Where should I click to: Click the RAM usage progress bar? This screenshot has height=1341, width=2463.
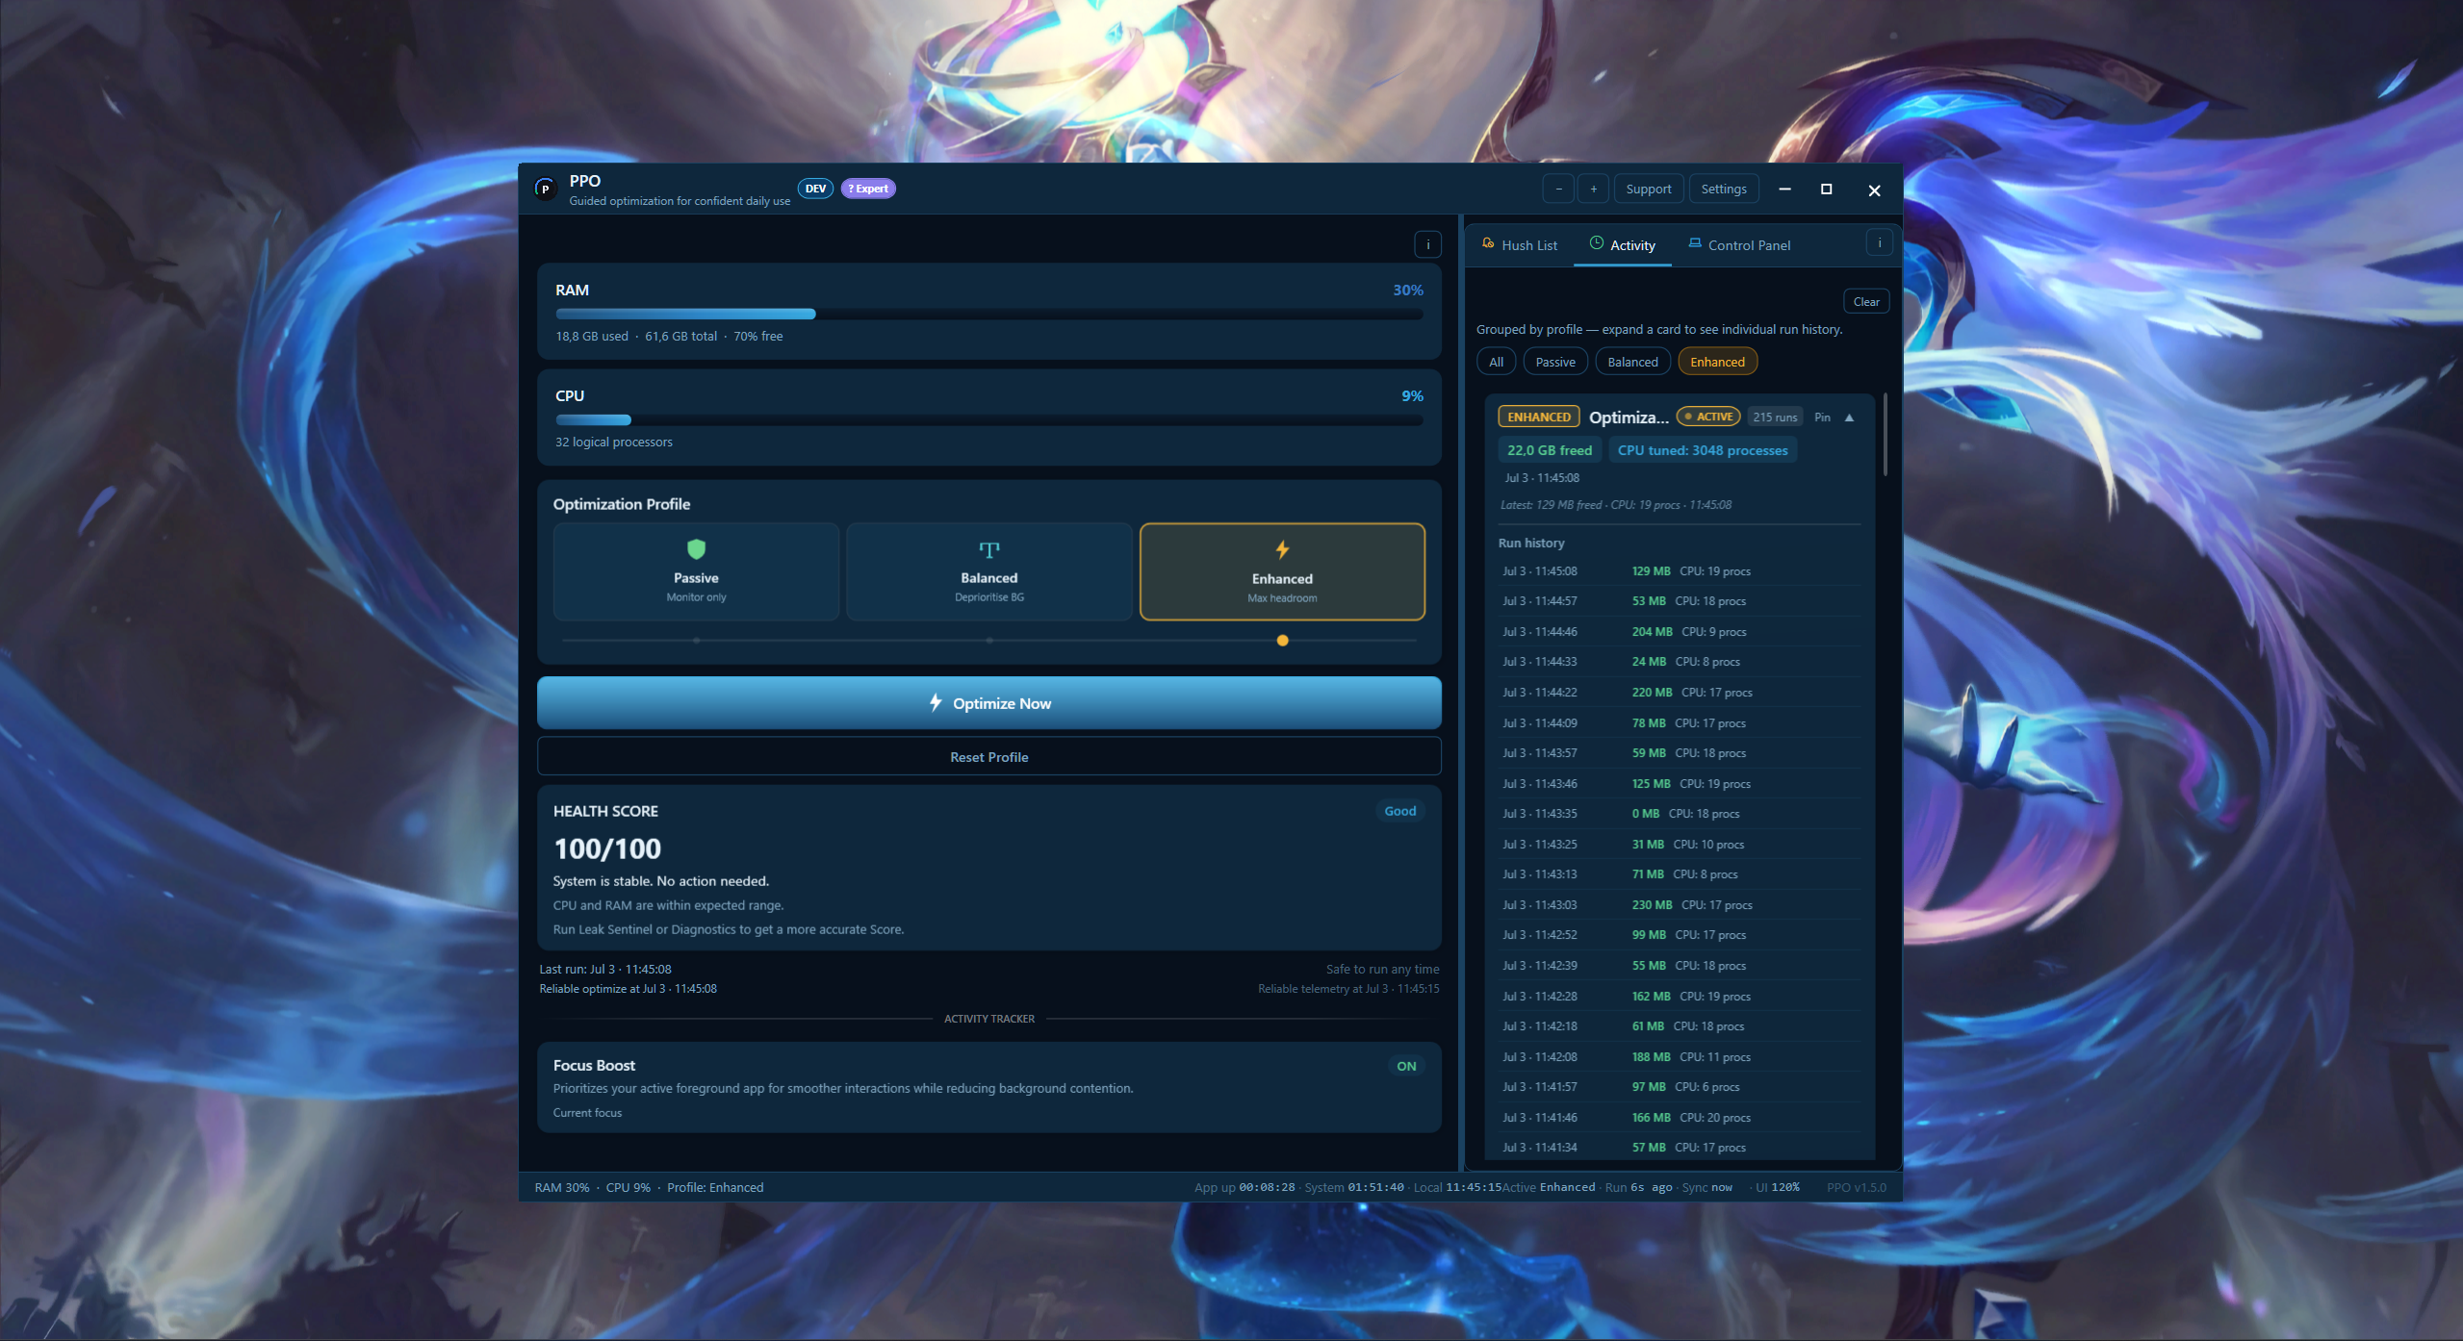[x=989, y=314]
